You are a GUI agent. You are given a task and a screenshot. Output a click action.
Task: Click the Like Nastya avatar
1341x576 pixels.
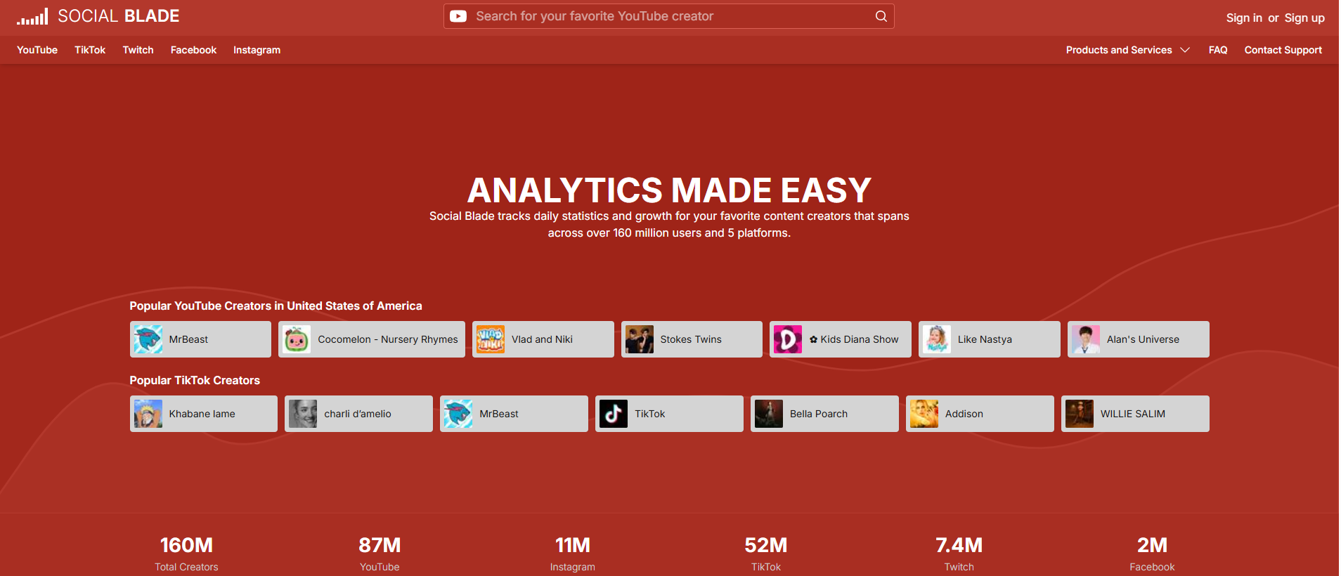tap(937, 339)
